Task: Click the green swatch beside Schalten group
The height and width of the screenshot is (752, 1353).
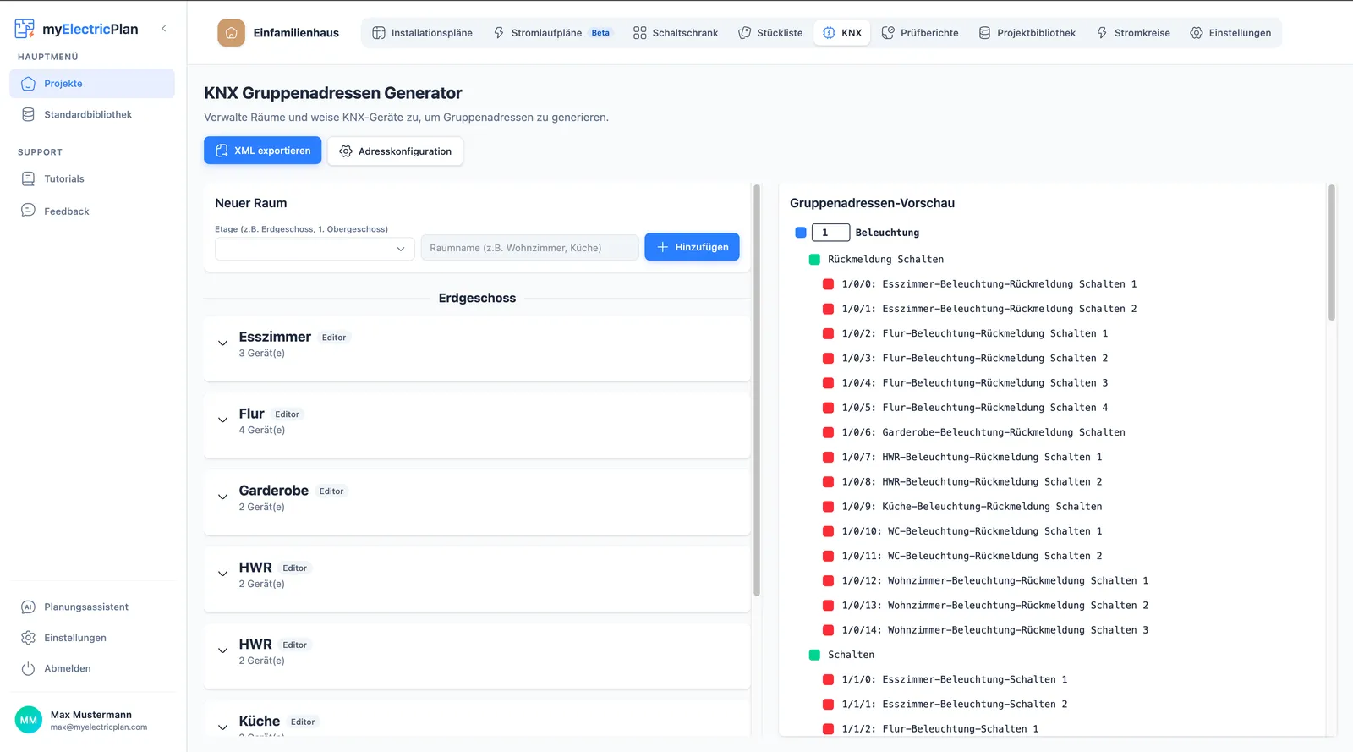Action: coord(814,655)
